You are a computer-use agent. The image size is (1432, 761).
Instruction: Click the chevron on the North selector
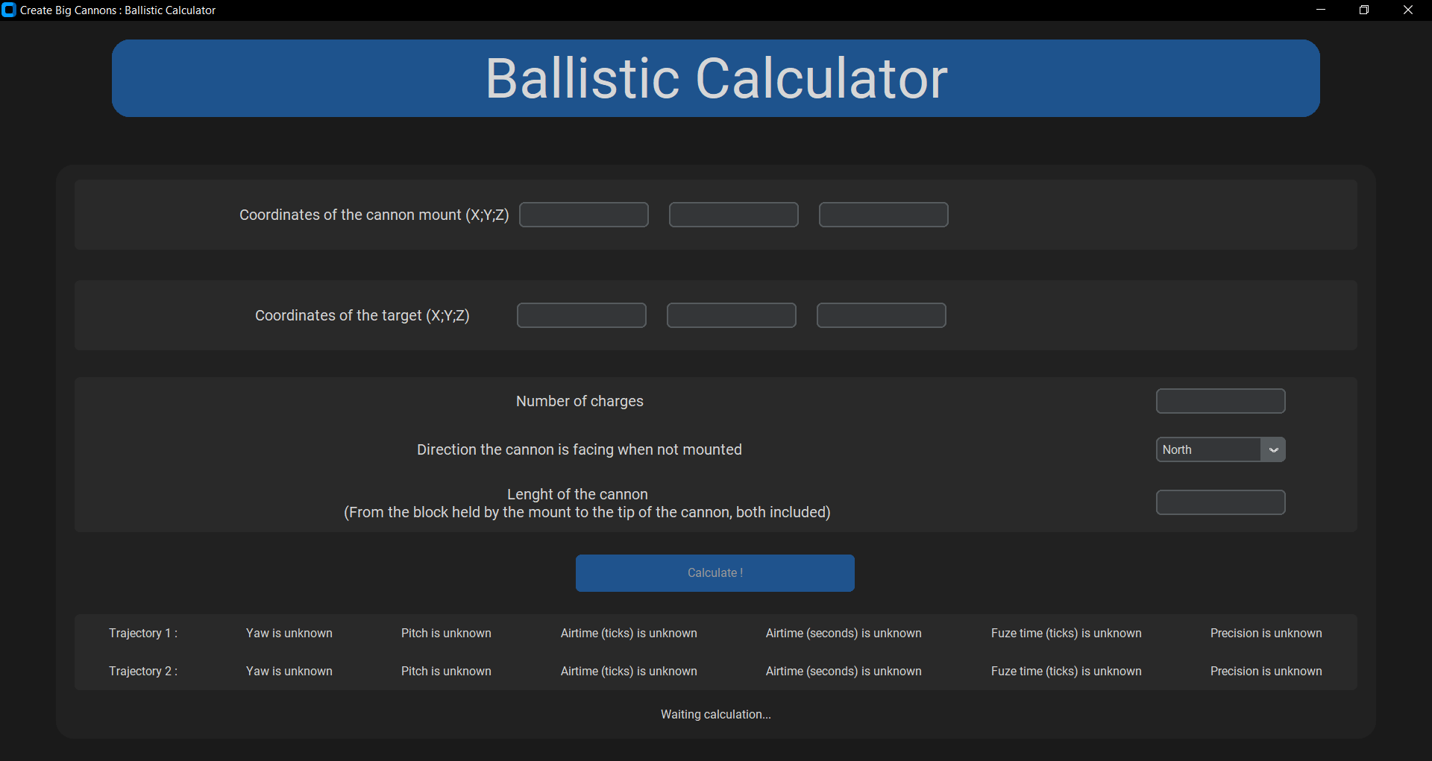pyautogui.click(x=1272, y=449)
